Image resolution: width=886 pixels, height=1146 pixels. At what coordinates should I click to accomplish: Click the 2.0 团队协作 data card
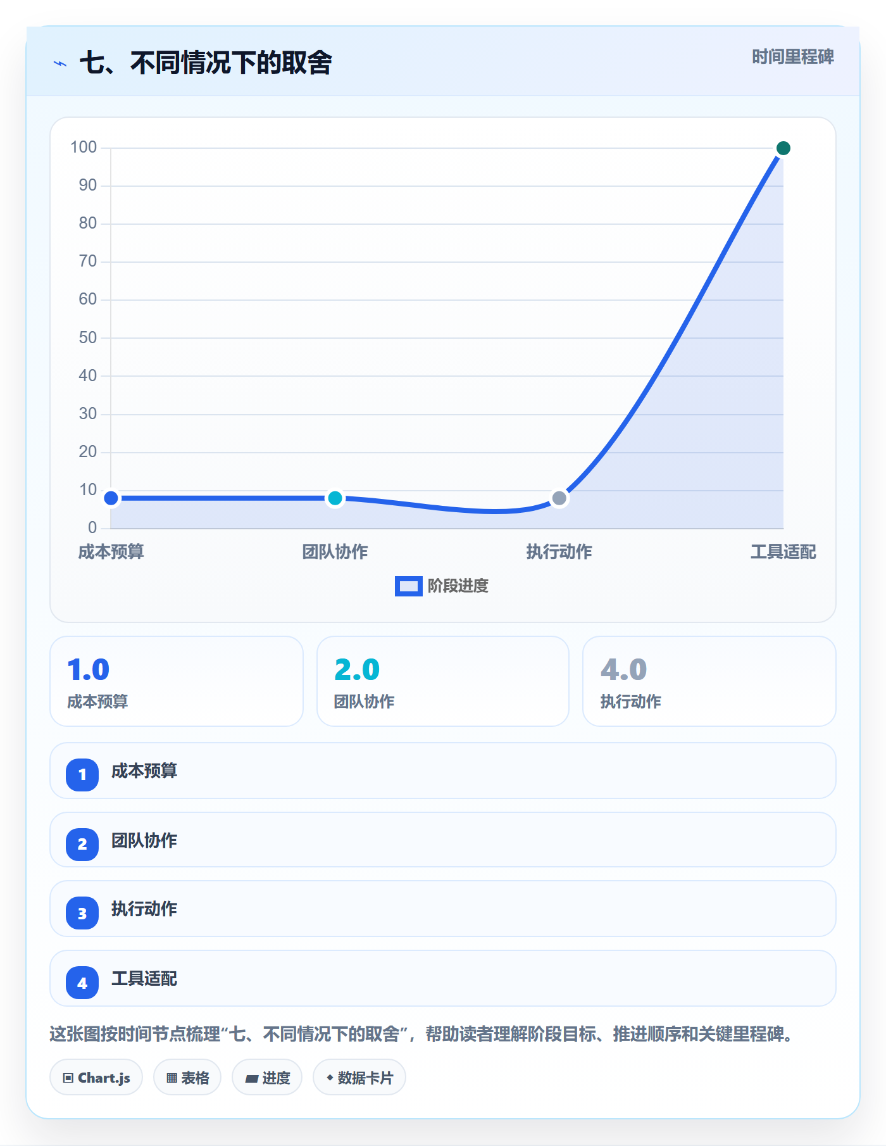point(443,681)
